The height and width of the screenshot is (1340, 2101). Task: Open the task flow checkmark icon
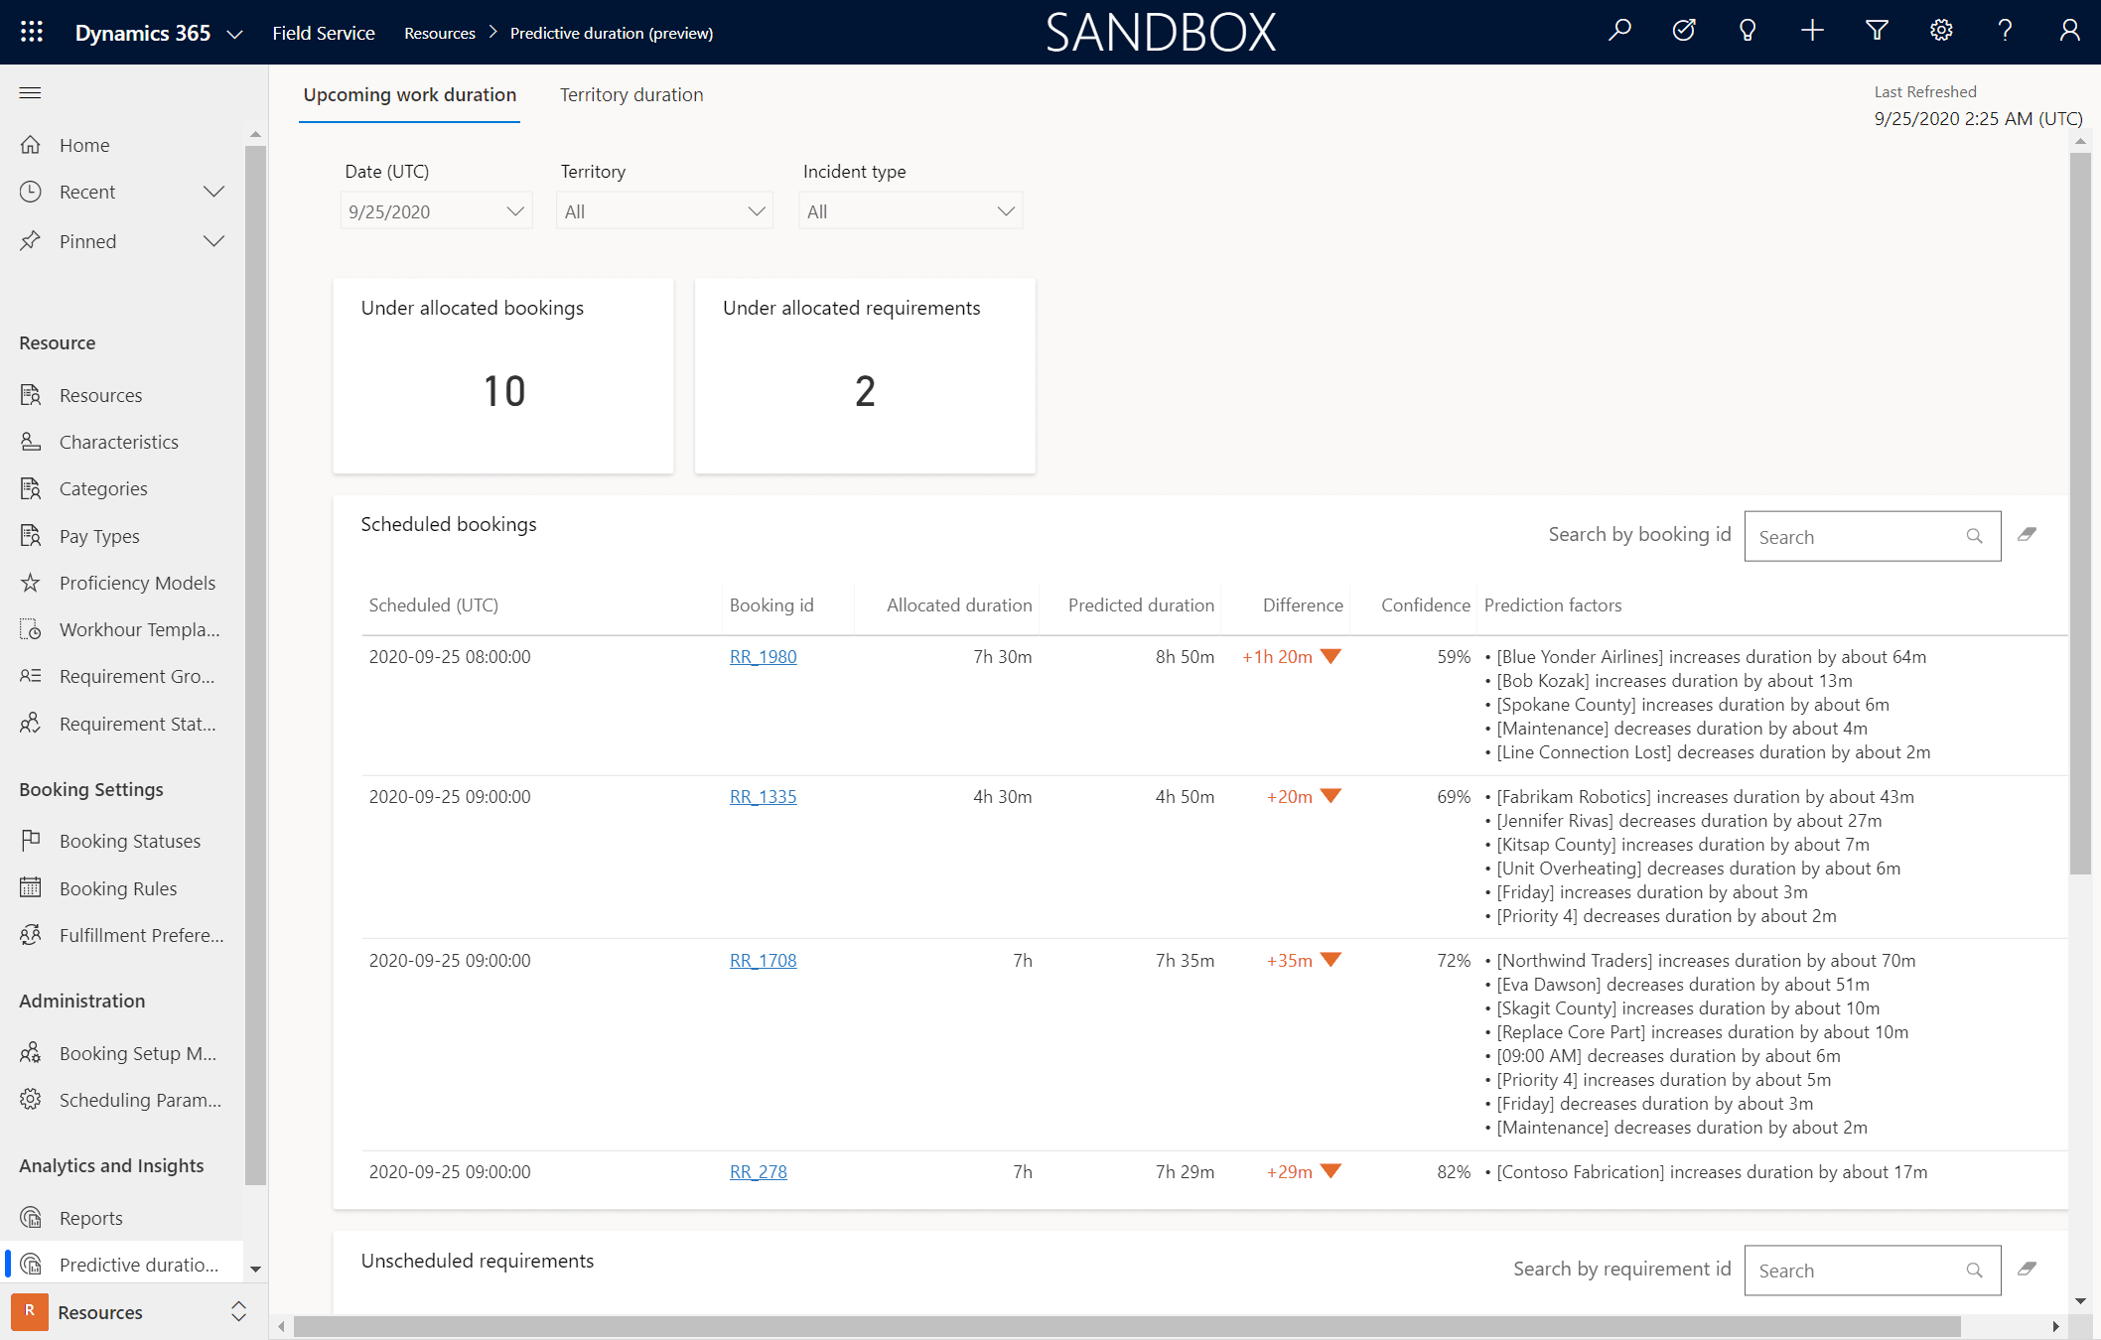1684,31
